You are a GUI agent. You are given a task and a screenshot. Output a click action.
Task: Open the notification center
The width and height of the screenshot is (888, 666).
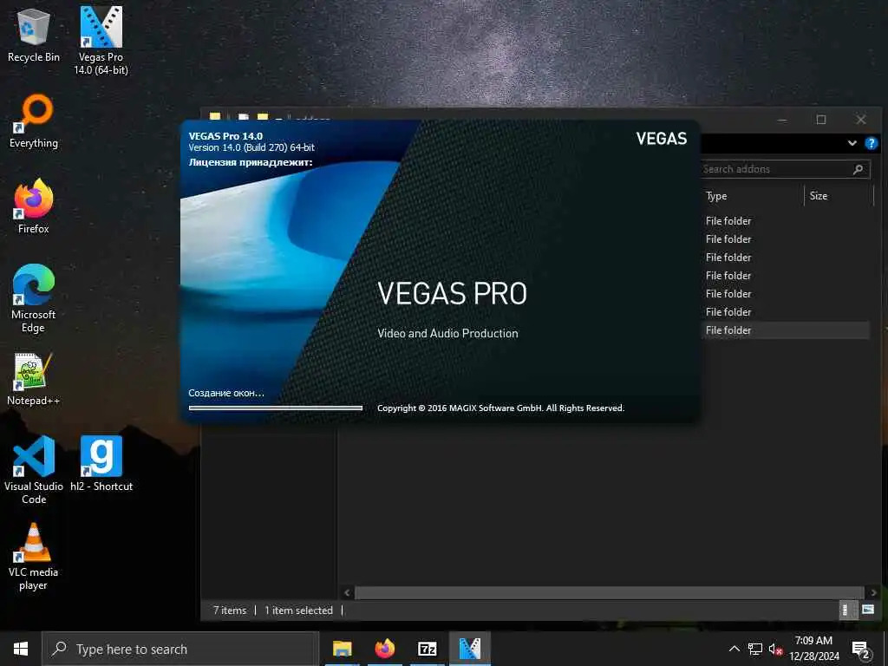[861, 649]
